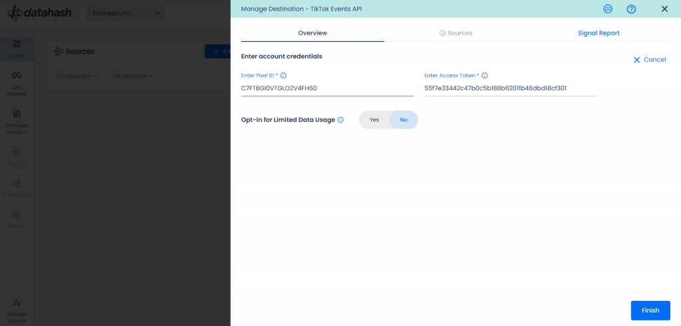Switch to the Overview tab
This screenshot has width=681, height=326.
click(x=313, y=33)
